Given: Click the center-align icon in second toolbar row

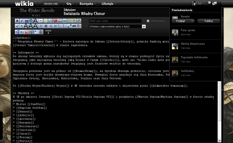Looking at the screenshot, I should [x=46, y=26].
